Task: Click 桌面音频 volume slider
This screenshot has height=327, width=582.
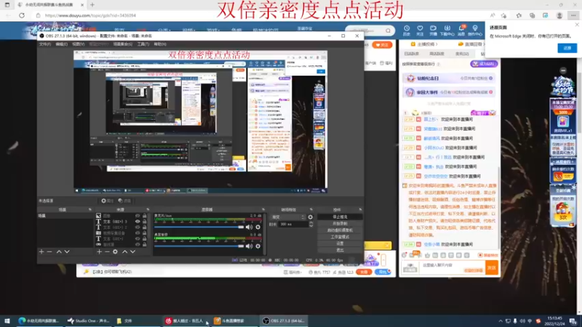Action: tap(199, 246)
